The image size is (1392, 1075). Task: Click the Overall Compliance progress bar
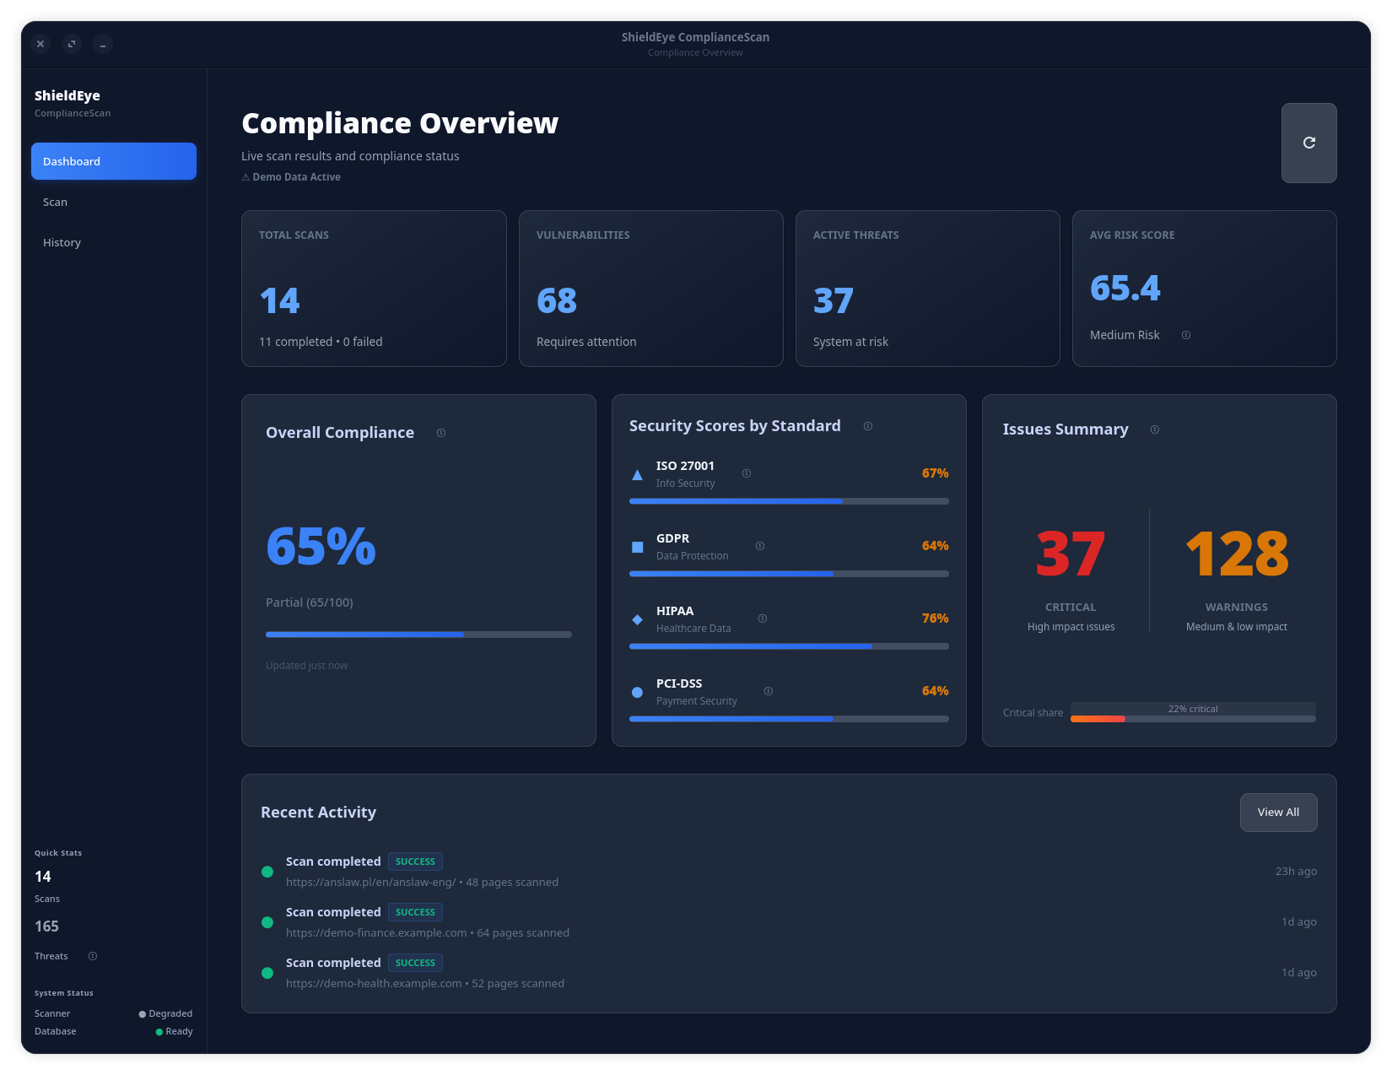(x=418, y=635)
